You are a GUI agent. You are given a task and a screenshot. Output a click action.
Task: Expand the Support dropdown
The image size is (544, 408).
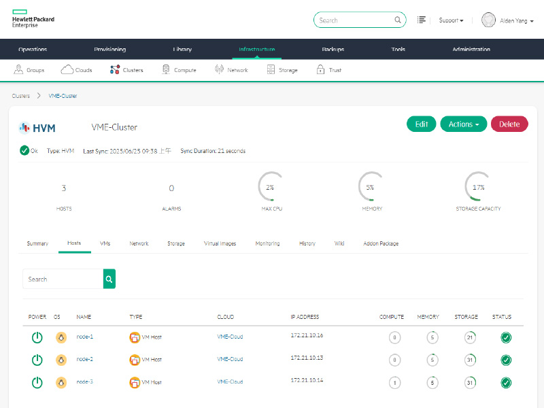pyautogui.click(x=451, y=20)
